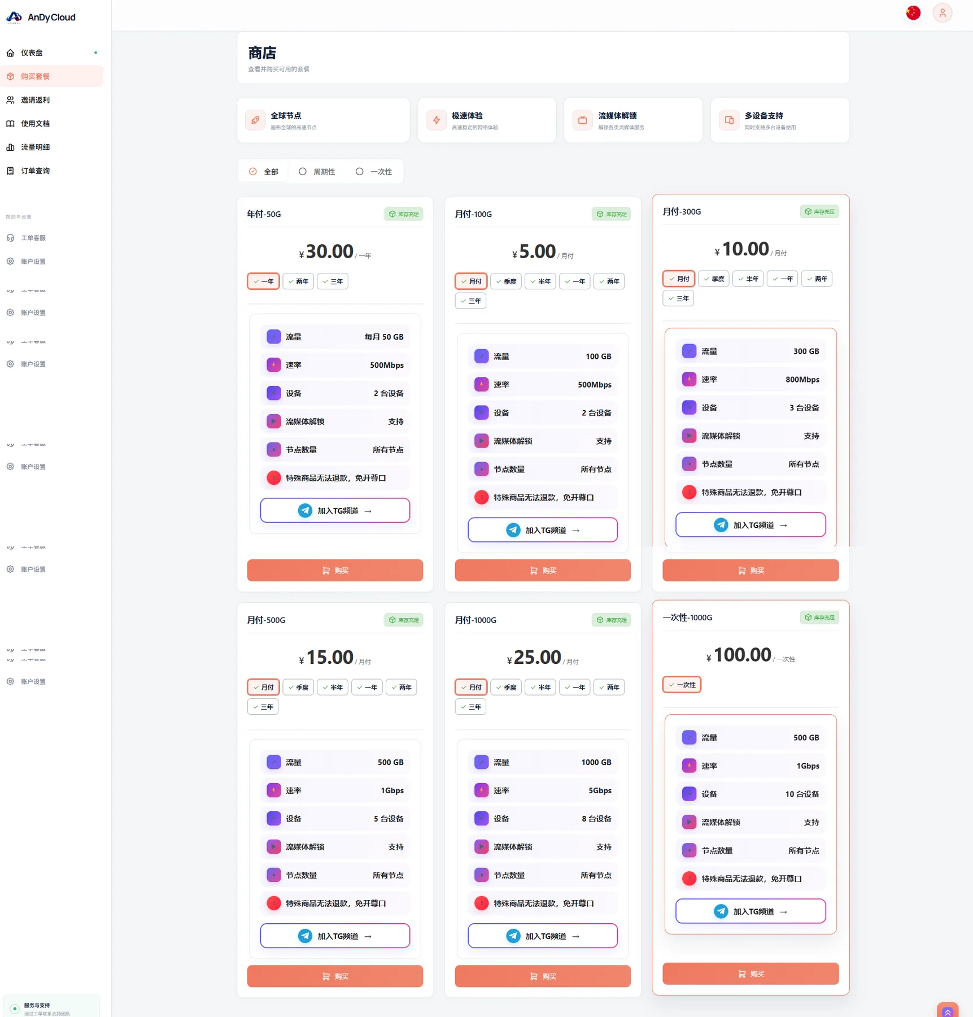
Task: Click the AnDyCloud logo icon
Action: [14, 18]
